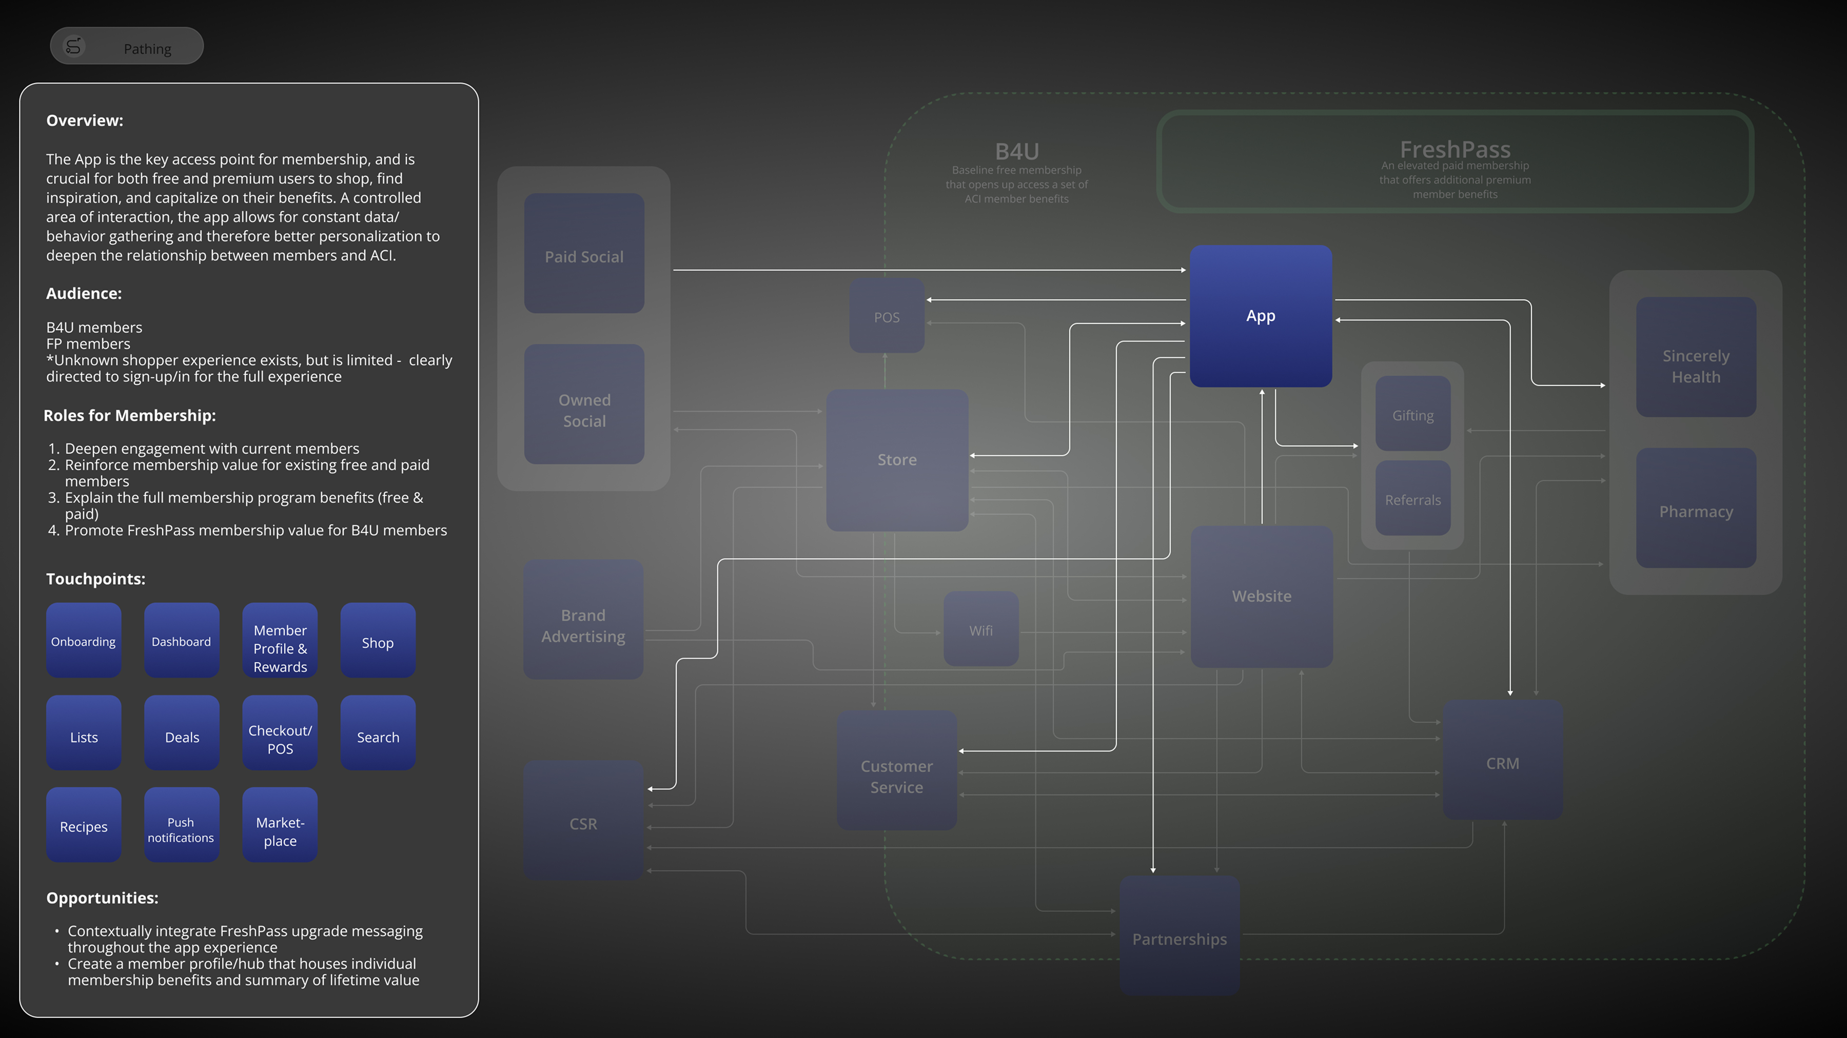Select the Shop touchpoint tile
This screenshot has width=1847, height=1038.
coord(378,640)
